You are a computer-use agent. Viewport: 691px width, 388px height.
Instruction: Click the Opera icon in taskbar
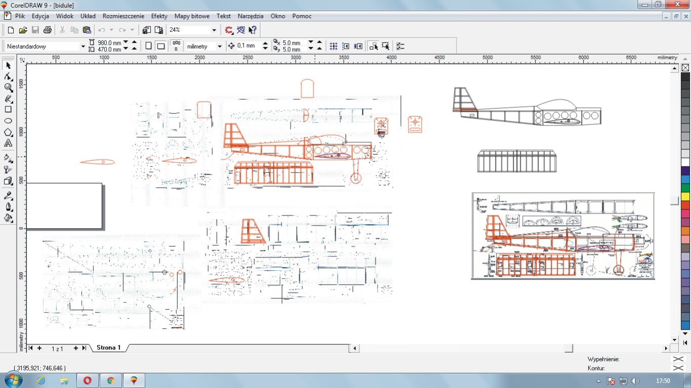pos(87,380)
